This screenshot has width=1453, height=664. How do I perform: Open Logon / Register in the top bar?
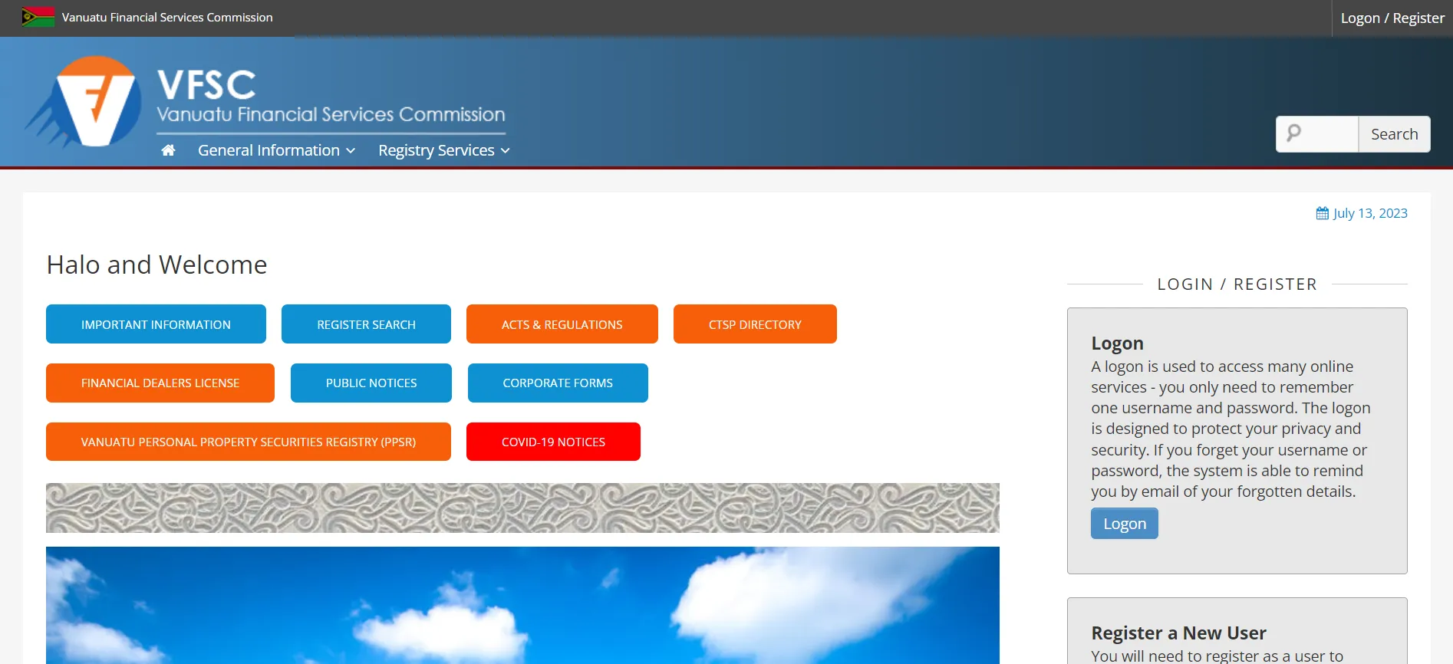[1392, 18]
